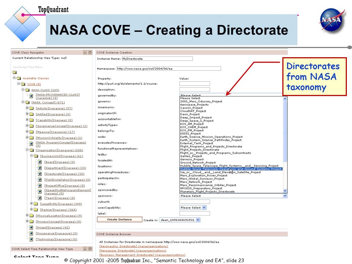Open the Aeronautics_Directorate instance link
This screenshot has height=264, width=352.
tap(134, 246)
